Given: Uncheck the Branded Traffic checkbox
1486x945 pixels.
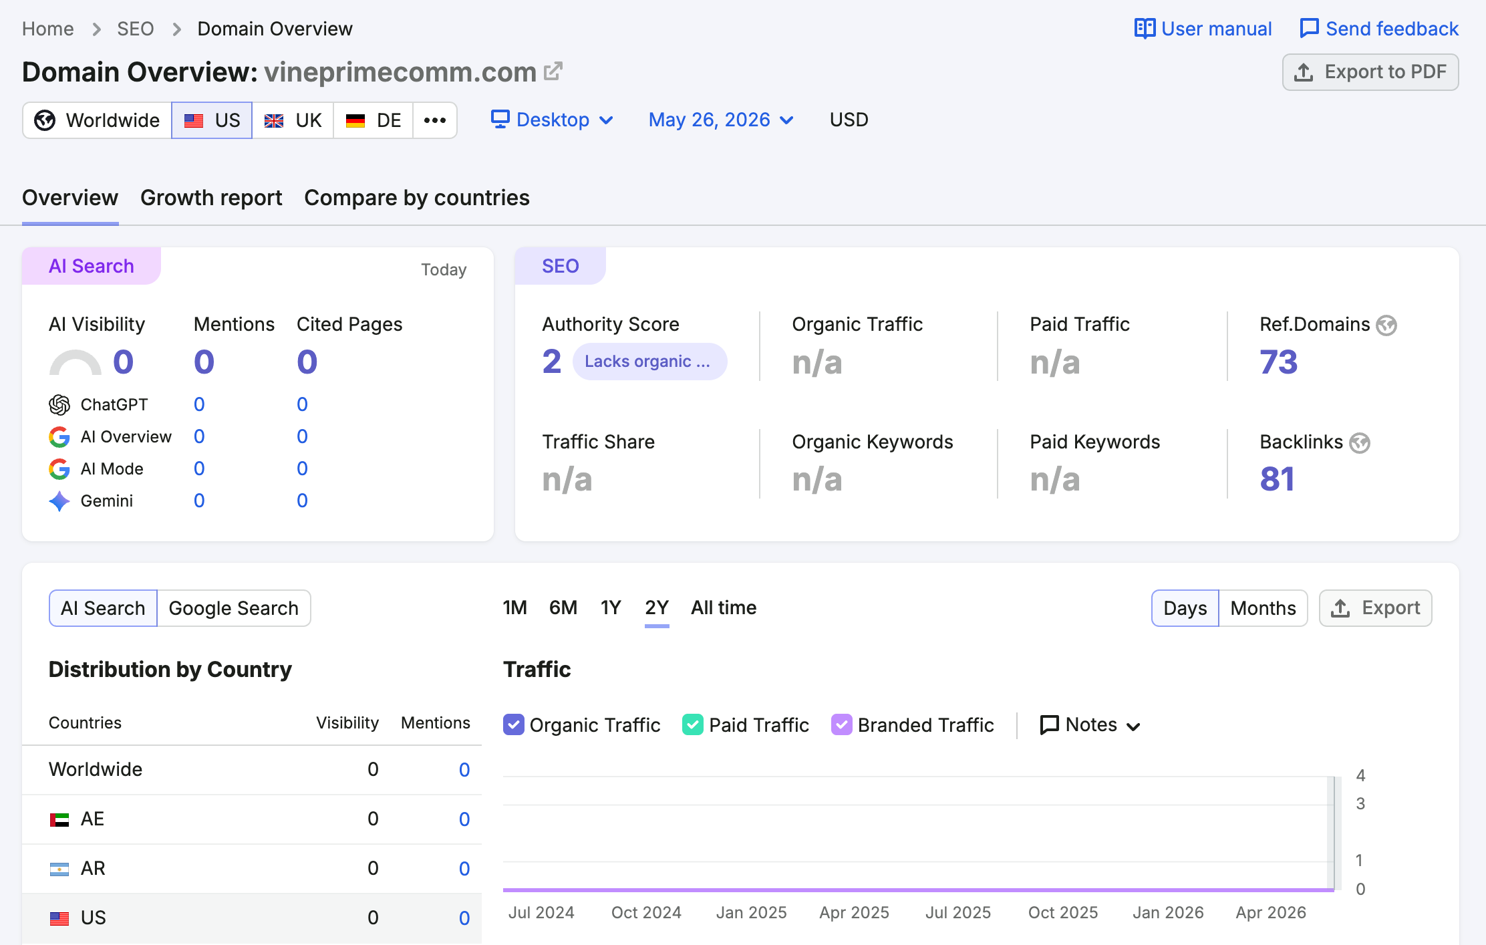Looking at the screenshot, I should tap(842, 725).
